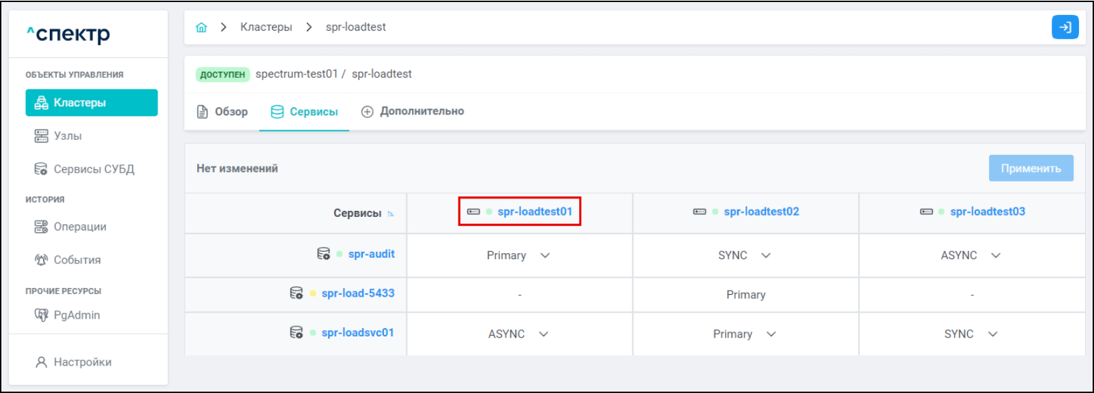Open PgAdmin from the sidebar

click(x=76, y=315)
